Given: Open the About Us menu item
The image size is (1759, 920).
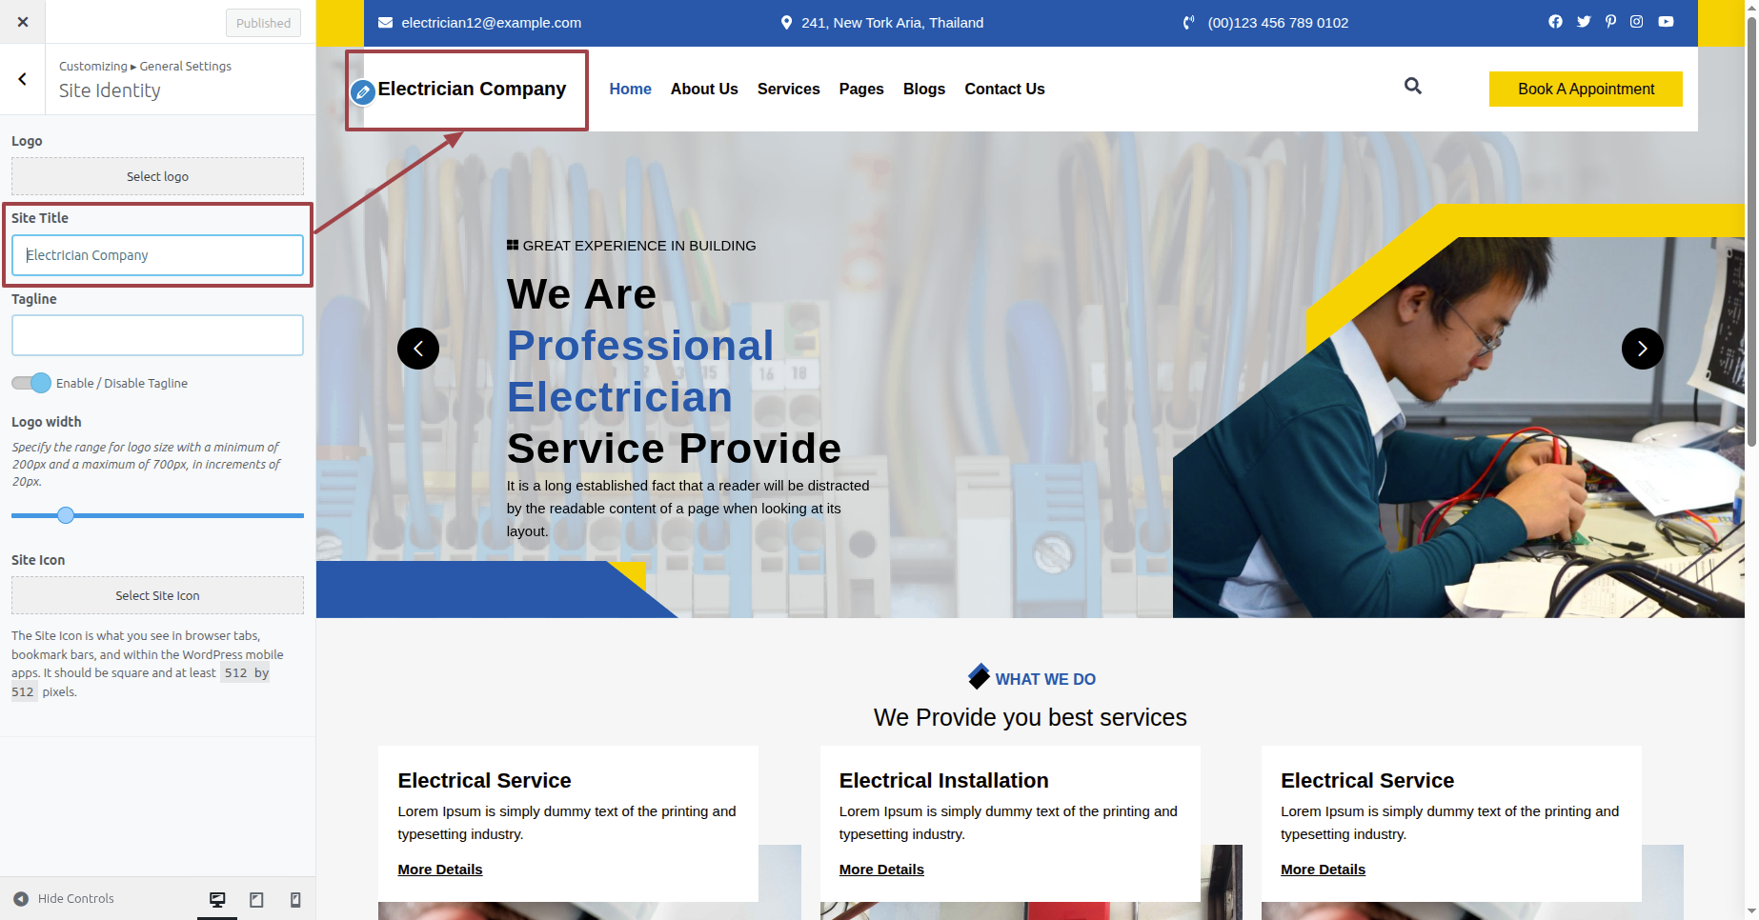Looking at the screenshot, I should (x=704, y=89).
